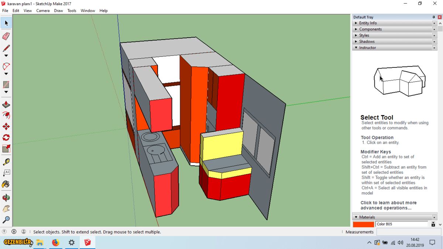
Task: Select the Rectangle shape tool
Action: click(6, 84)
